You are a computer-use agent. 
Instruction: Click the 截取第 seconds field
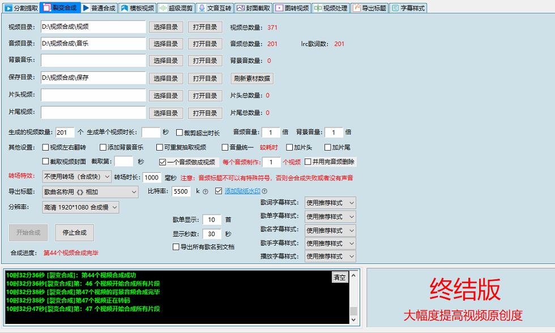click(124, 161)
